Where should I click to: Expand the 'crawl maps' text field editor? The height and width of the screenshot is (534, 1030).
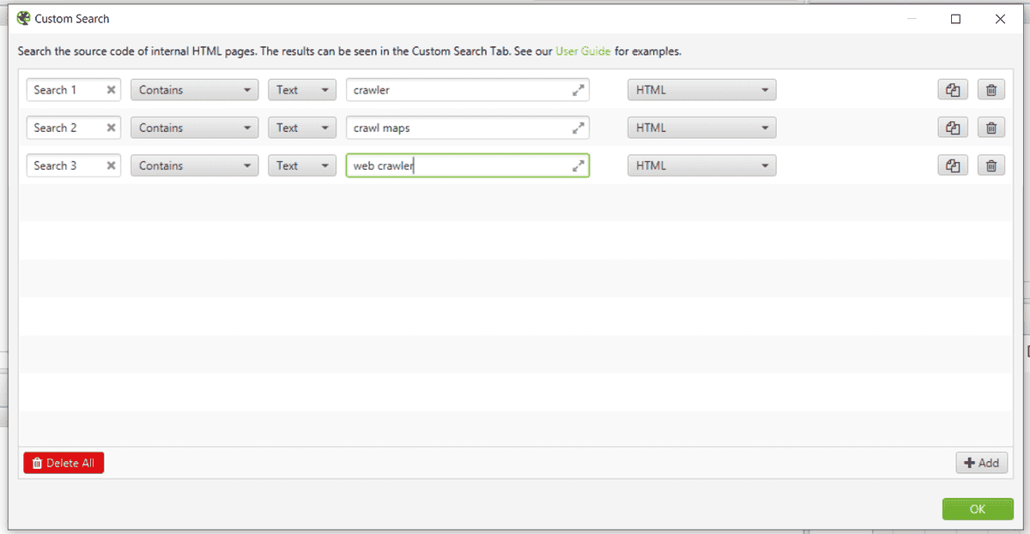tap(579, 128)
